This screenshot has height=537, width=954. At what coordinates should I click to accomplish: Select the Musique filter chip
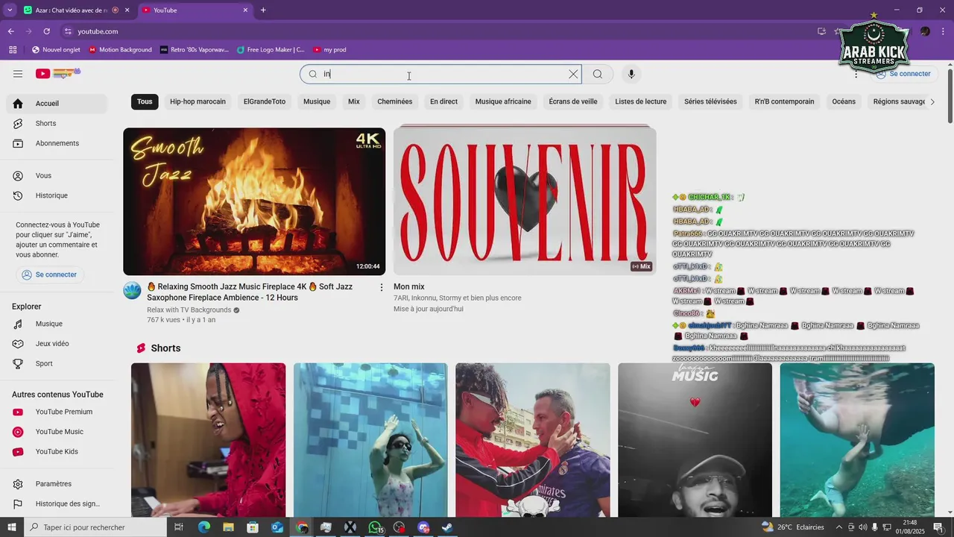317,101
